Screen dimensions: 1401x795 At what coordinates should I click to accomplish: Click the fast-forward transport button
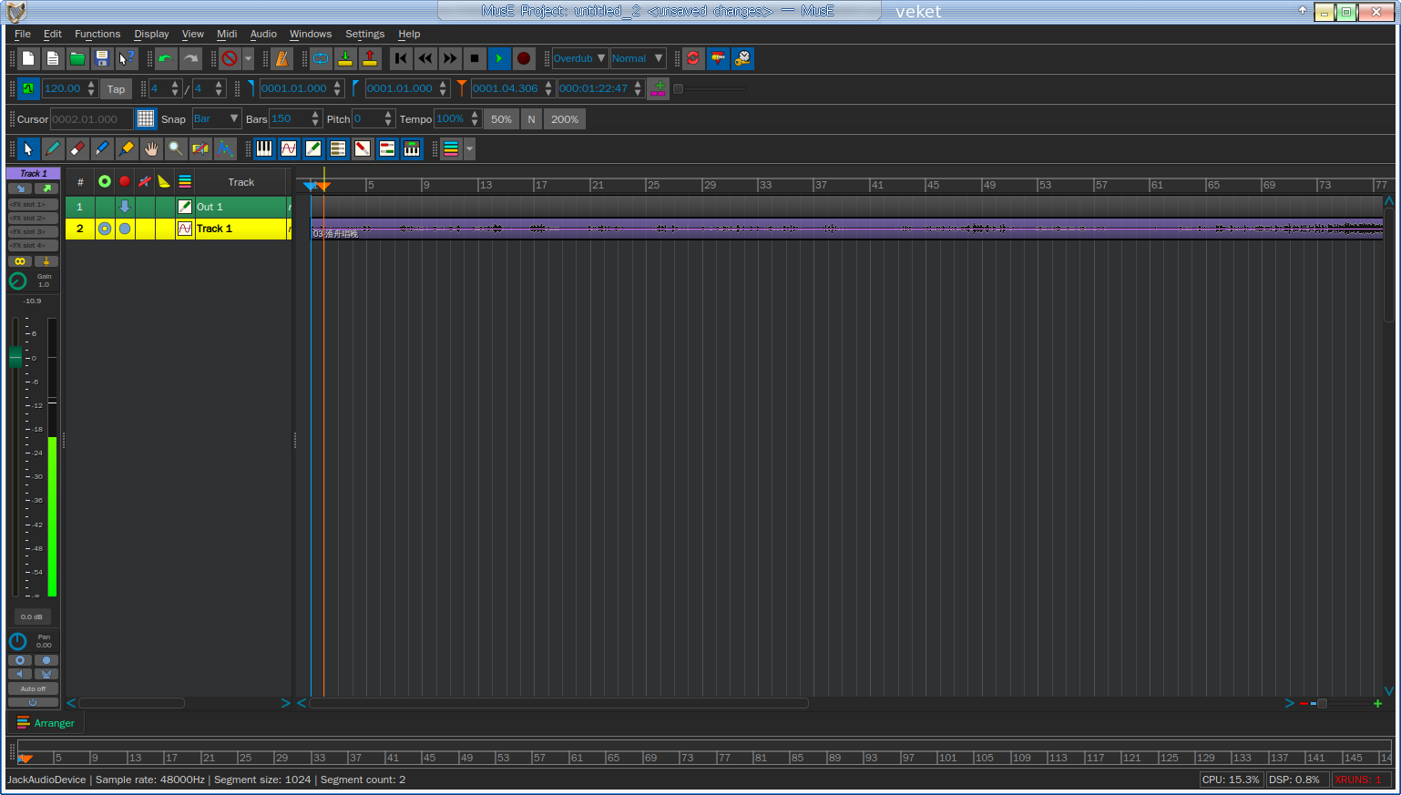click(x=450, y=58)
